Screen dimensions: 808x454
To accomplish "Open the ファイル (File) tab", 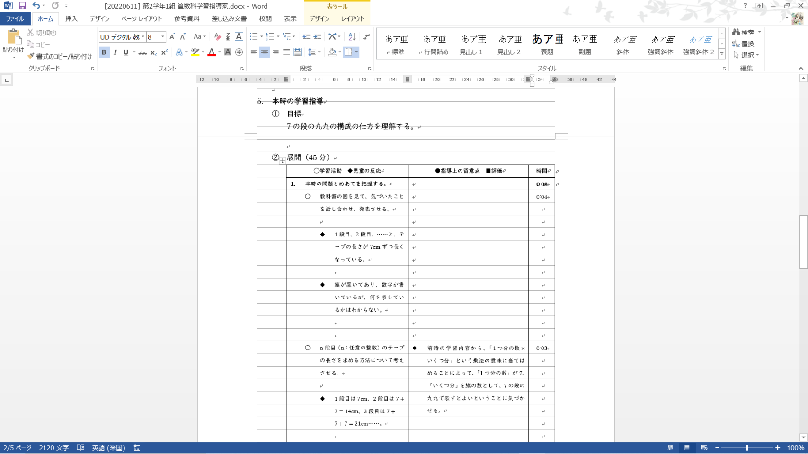I will pos(15,19).
